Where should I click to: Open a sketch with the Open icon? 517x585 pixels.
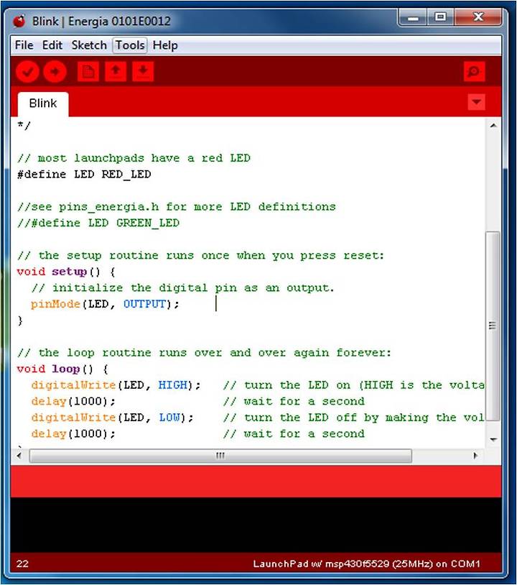click(116, 71)
